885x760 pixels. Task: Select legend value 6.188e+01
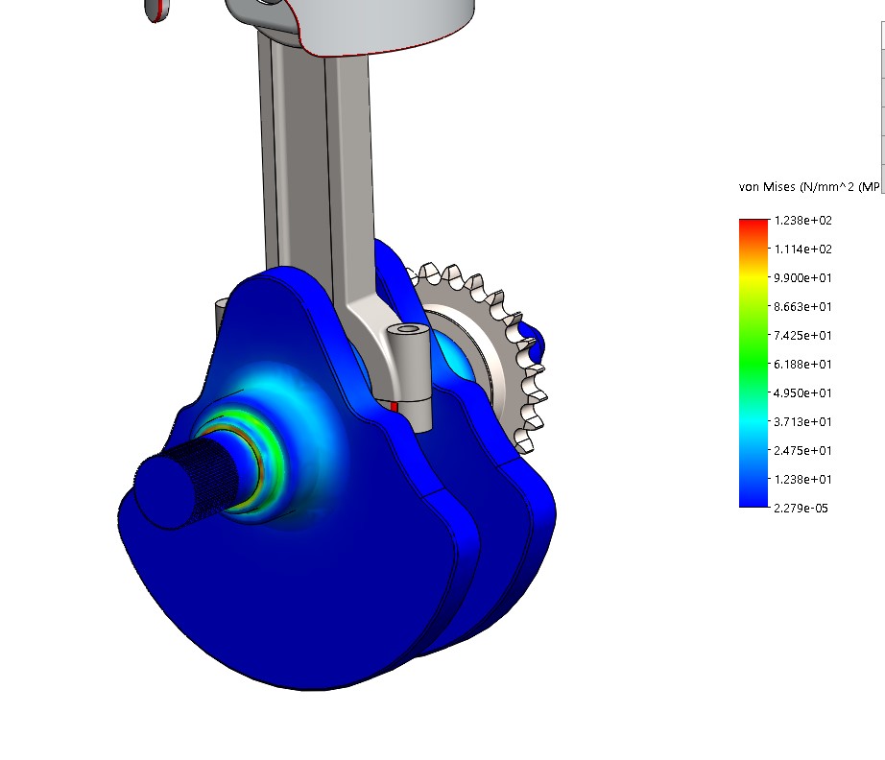(x=802, y=365)
